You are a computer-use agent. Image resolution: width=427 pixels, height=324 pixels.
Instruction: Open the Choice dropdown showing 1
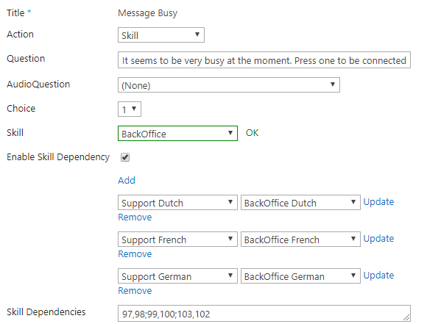(130, 109)
